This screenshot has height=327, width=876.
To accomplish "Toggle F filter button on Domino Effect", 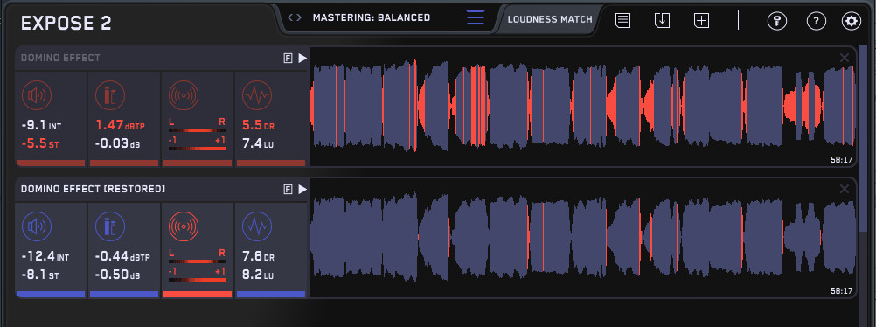I will [x=289, y=58].
